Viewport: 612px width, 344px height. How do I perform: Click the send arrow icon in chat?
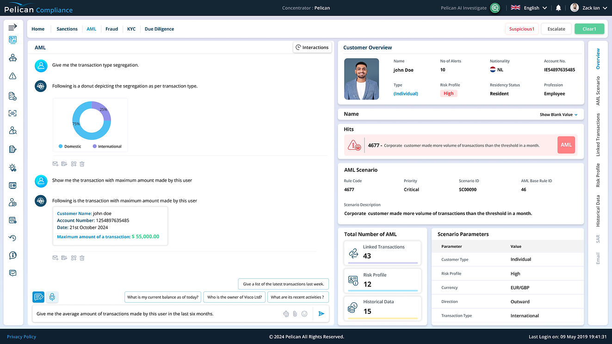tap(321, 313)
